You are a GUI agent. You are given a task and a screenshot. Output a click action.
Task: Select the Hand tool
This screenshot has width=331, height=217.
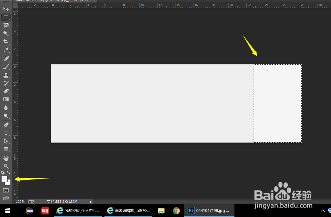[x=6, y=158]
